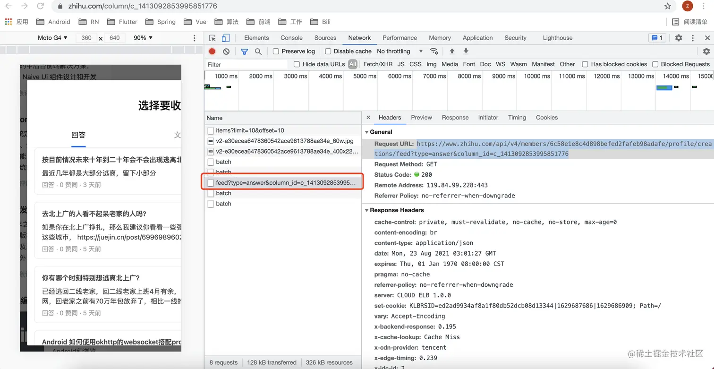Export HAR file download arrow
714x369 pixels.
tap(466, 51)
